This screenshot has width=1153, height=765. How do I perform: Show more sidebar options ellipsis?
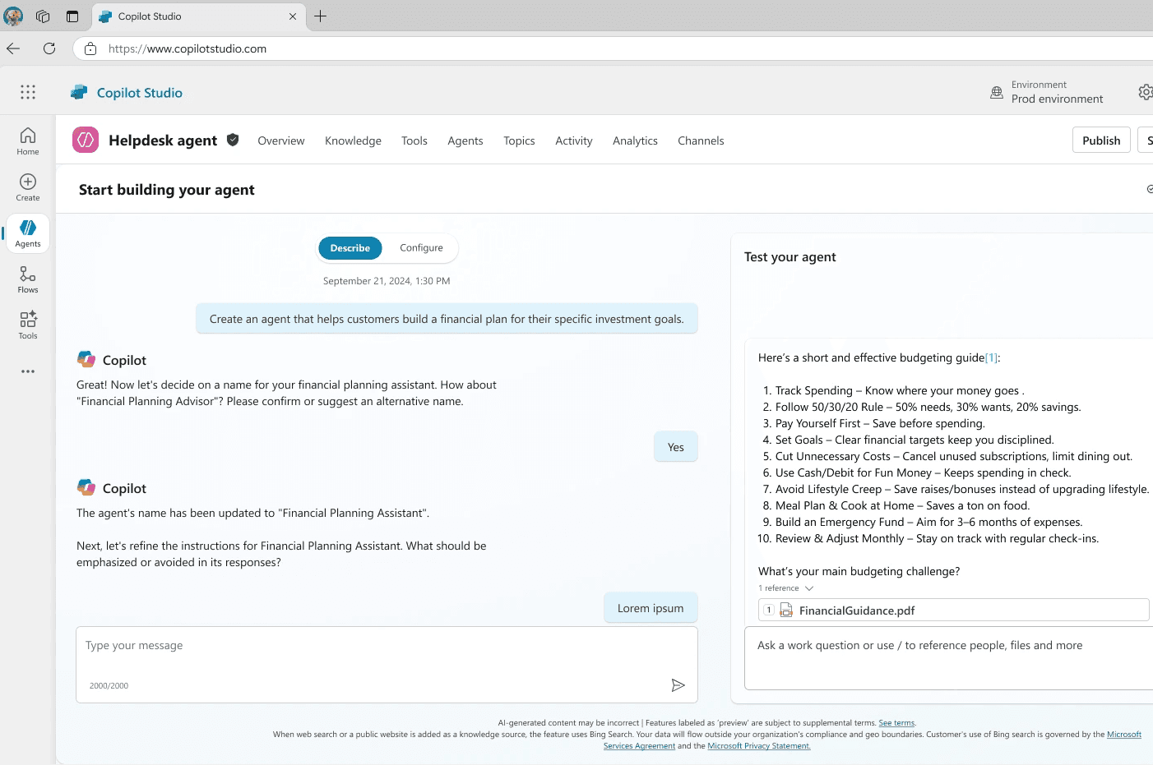tap(28, 371)
